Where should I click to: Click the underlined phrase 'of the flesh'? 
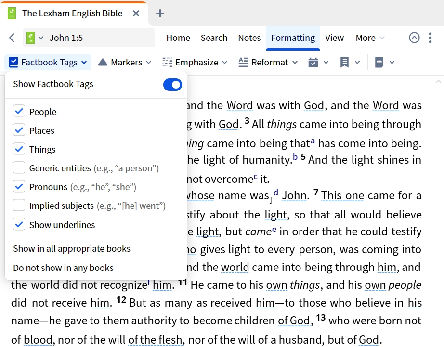click(155, 339)
